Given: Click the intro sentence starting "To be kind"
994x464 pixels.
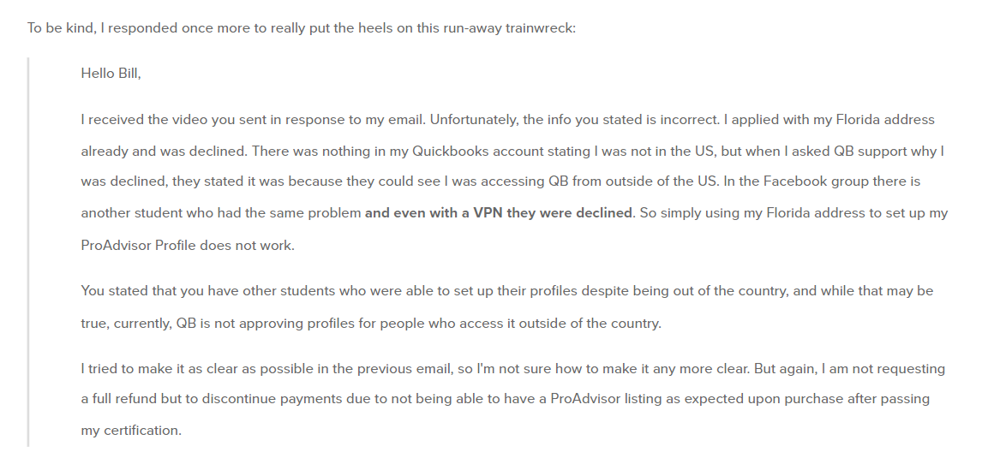Looking at the screenshot, I should (301, 28).
